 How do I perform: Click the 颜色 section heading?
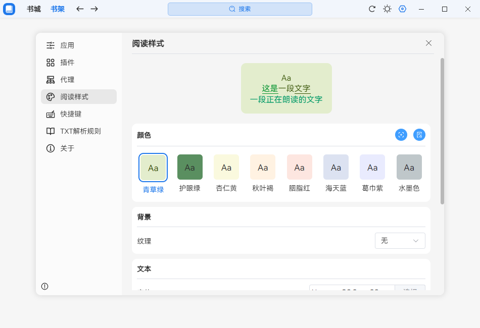144,135
